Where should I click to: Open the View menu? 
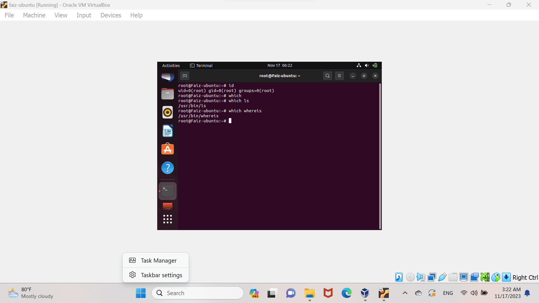click(61, 15)
